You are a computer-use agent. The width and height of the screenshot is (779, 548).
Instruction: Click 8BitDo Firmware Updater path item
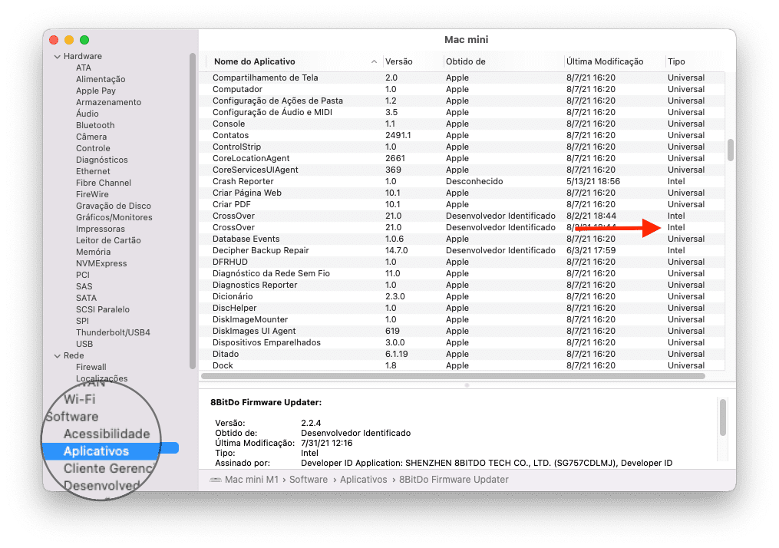tap(454, 480)
